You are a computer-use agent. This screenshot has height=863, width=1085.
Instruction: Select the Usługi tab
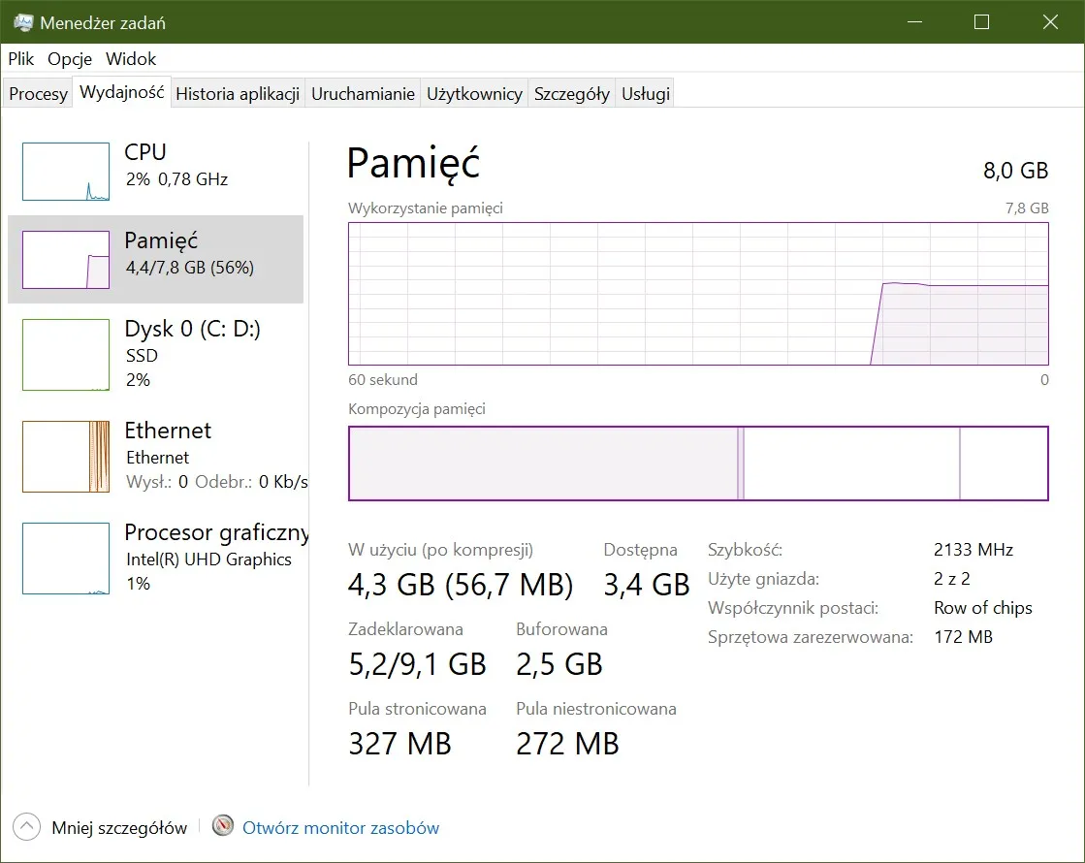[644, 92]
